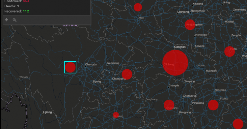Click the red circle near Chongqing
The height and width of the screenshot is (129, 247).
pos(127,74)
